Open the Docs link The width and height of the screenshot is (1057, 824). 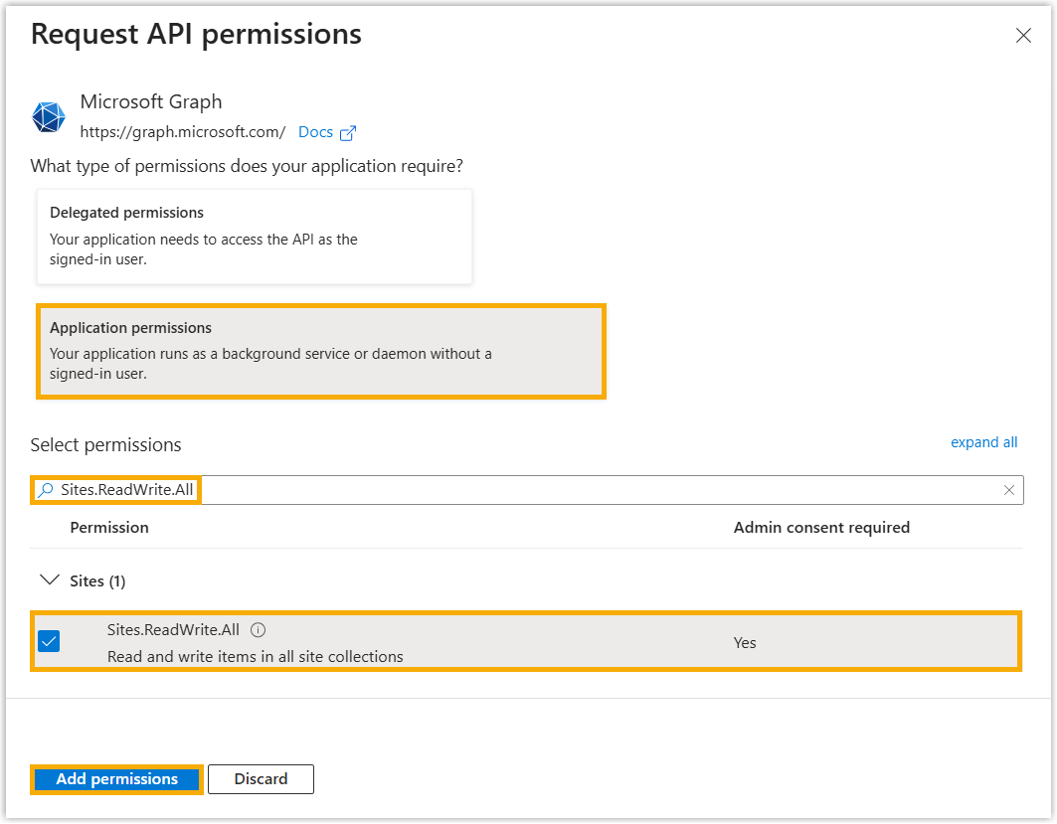[315, 132]
